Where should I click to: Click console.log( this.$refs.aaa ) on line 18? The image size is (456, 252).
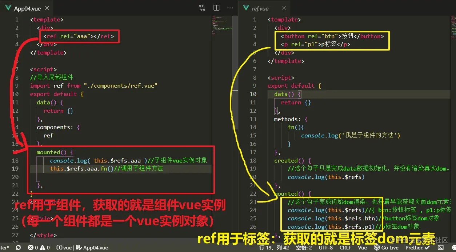pos(99,160)
